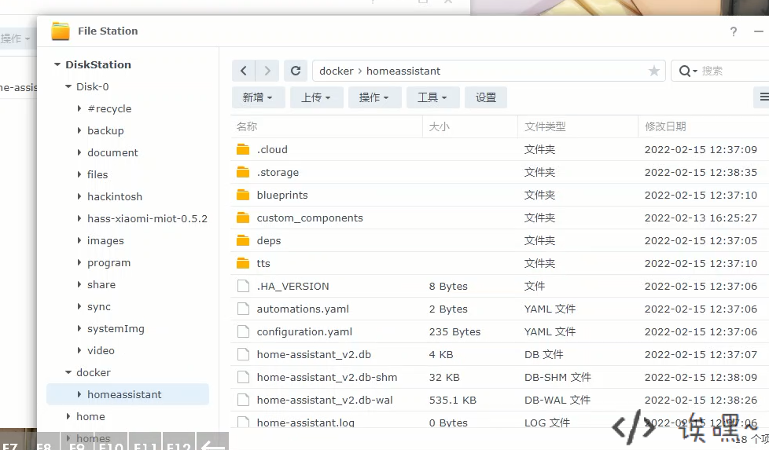
Task: Expand the home tree node arrow
Action: click(68, 416)
